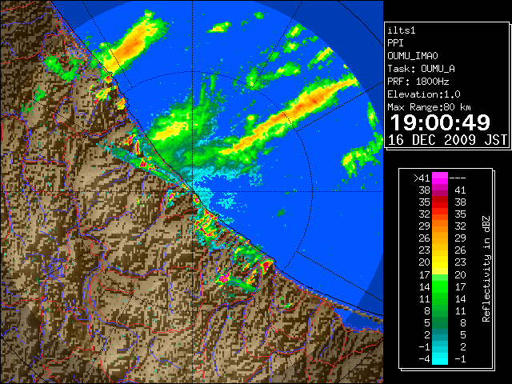512x384 pixels.
Task: Click the "19:00:49" timestamp
Action: point(440,122)
